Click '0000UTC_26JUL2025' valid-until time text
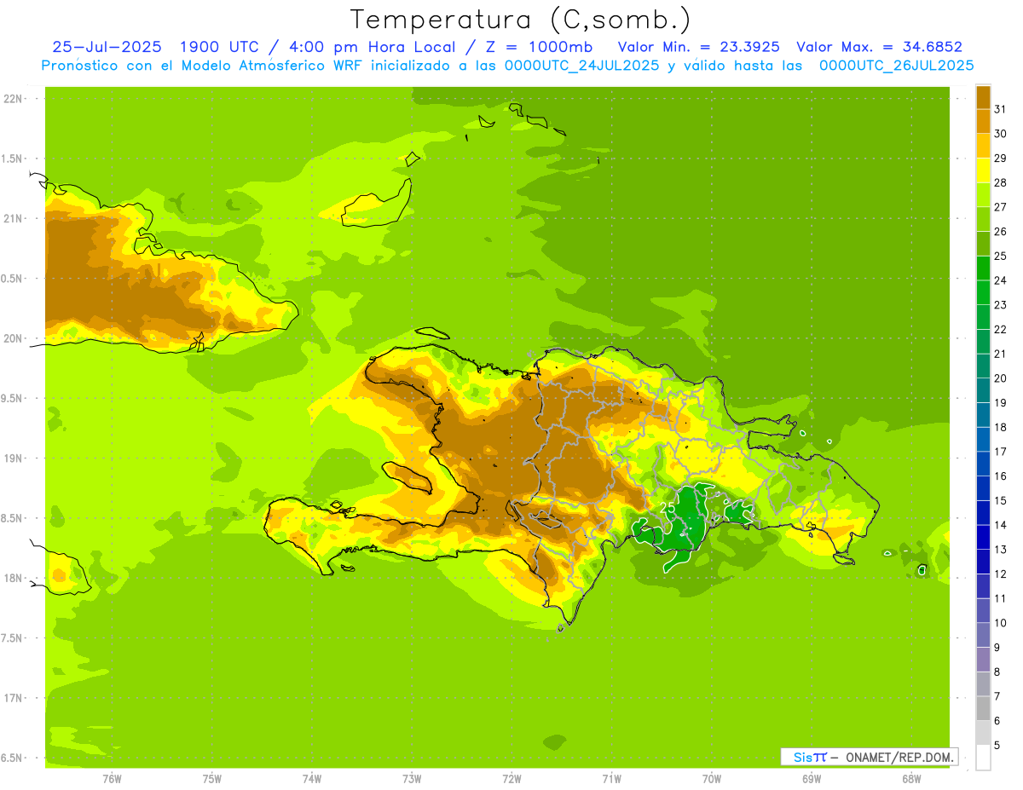This screenshot has height=790, width=1023. point(895,66)
